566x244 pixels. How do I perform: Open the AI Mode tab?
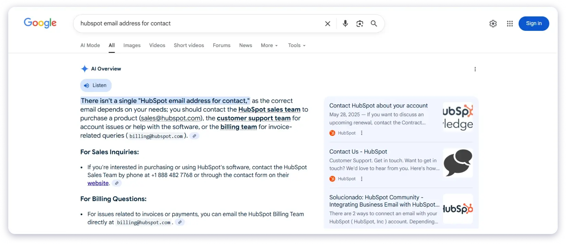90,45
